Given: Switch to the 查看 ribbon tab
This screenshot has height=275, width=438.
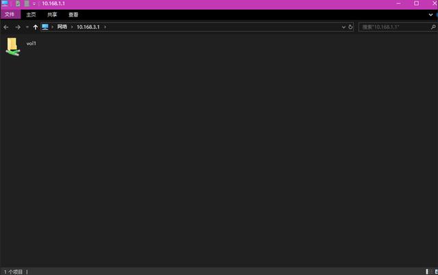Looking at the screenshot, I should click(73, 14).
